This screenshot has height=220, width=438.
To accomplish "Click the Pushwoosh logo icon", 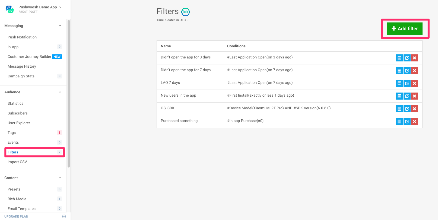I will pos(10,9).
